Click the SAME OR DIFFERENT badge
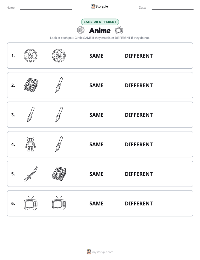The image size is (200, 260). (100, 22)
